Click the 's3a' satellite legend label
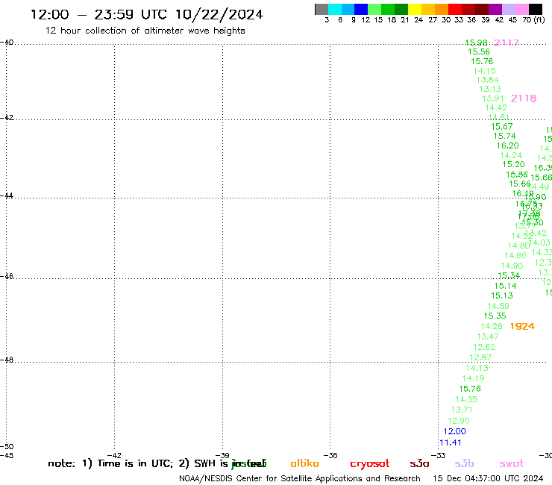Viewport: 552px width, 485px height. [419, 464]
